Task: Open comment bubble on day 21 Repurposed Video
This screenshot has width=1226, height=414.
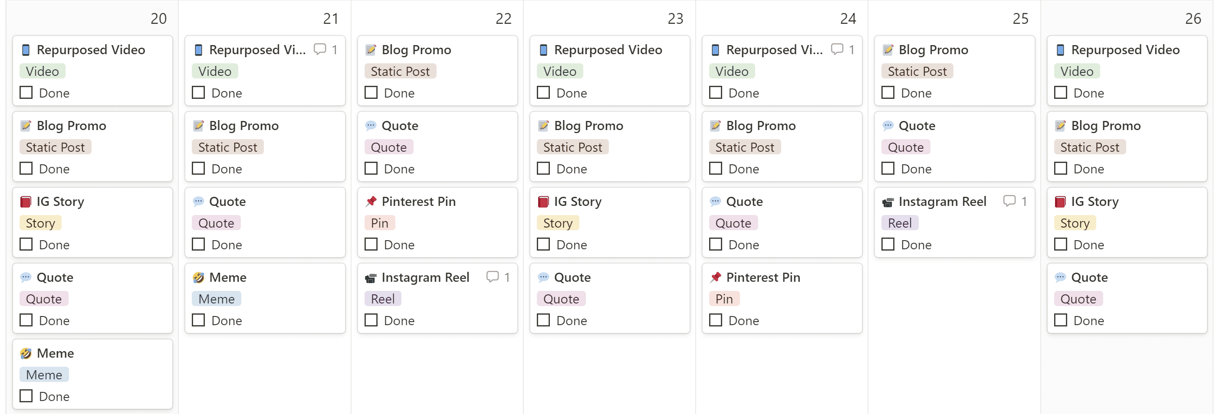Action: click(x=320, y=49)
